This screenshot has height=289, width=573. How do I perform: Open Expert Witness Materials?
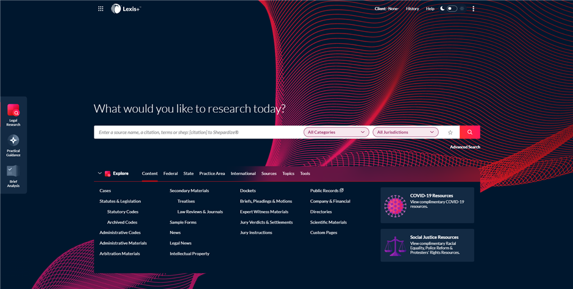[264, 212]
